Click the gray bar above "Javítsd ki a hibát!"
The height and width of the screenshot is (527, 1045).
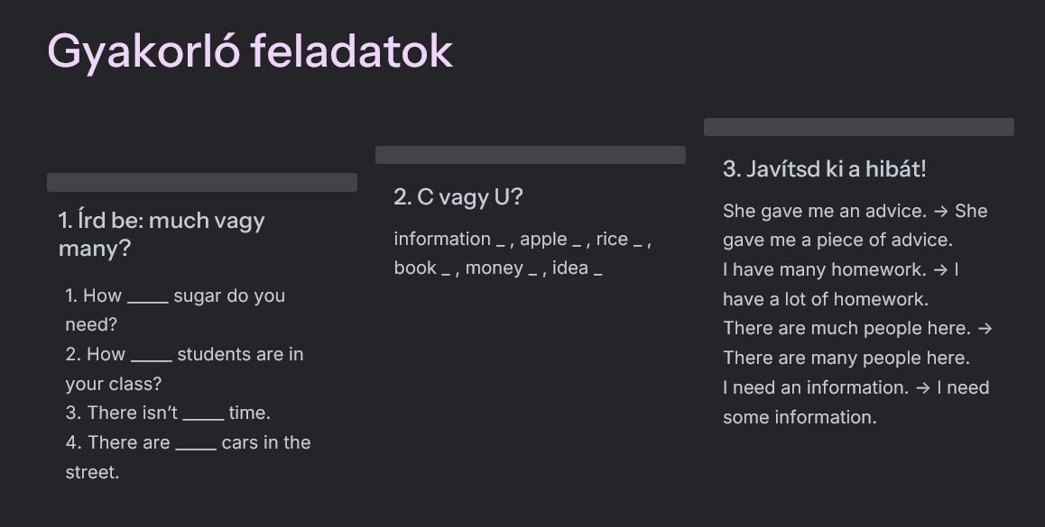point(859,127)
